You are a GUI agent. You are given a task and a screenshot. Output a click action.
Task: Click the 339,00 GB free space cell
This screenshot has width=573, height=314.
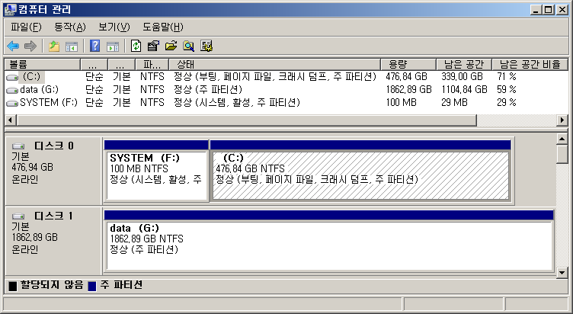tap(462, 77)
